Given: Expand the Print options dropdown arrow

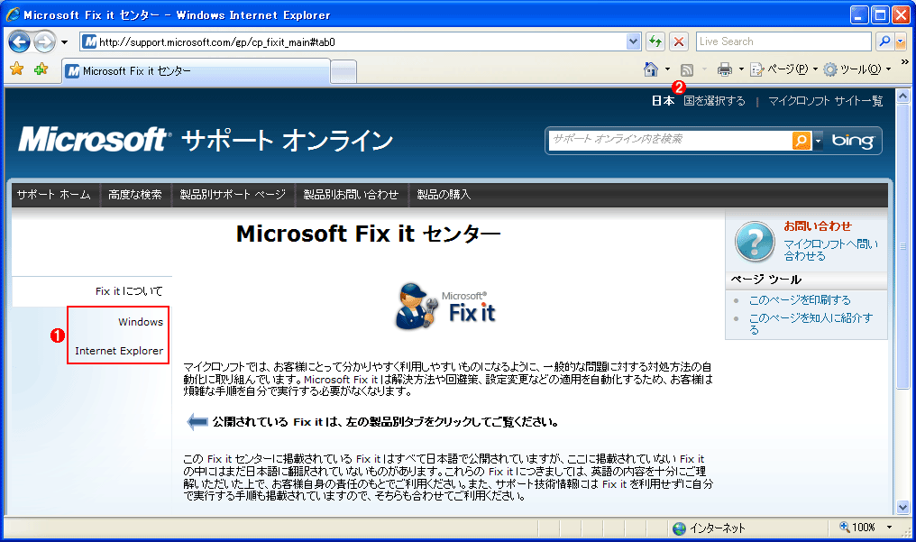Looking at the screenshot, I should point(741,69).
